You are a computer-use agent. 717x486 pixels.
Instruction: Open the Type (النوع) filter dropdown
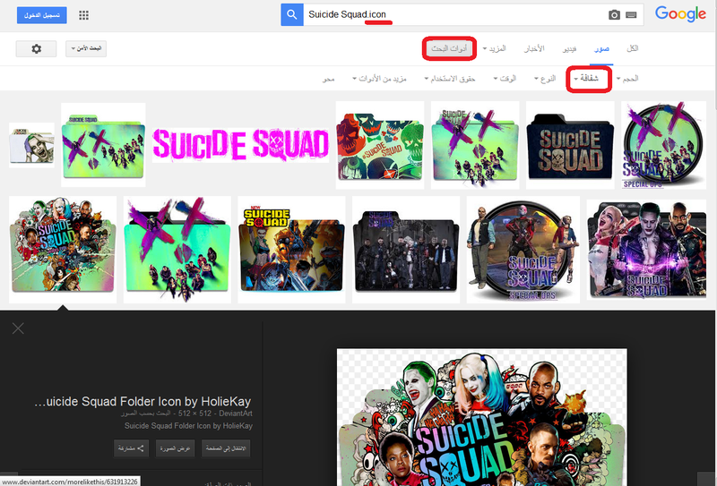[545, 79]
